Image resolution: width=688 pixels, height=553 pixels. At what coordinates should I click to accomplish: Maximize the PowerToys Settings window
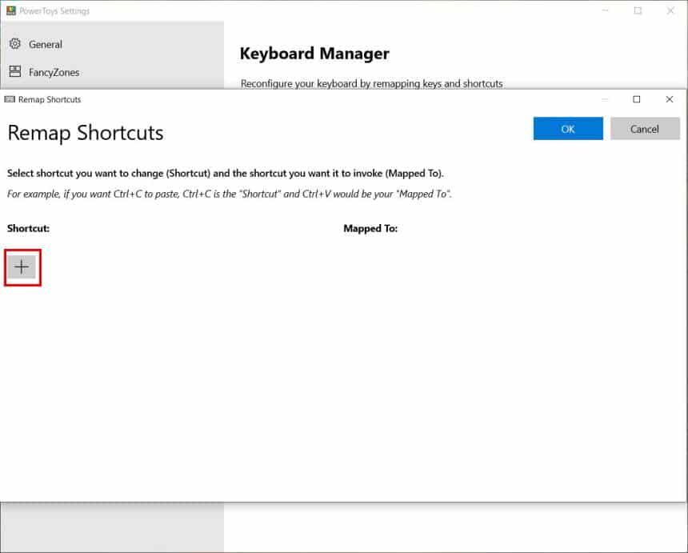tap(638, 10)
